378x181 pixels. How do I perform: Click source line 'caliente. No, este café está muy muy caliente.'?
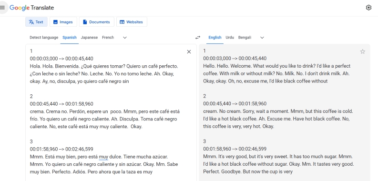pos(86,127)
